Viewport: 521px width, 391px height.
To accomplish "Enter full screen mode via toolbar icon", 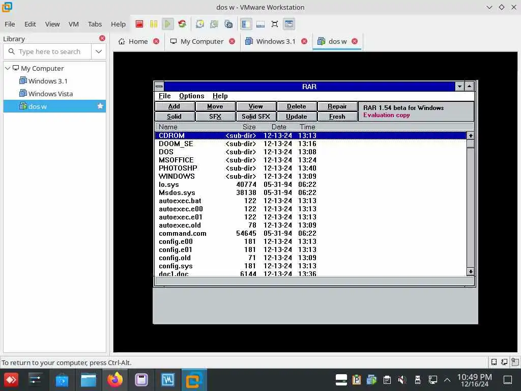I will pos(274,24).
